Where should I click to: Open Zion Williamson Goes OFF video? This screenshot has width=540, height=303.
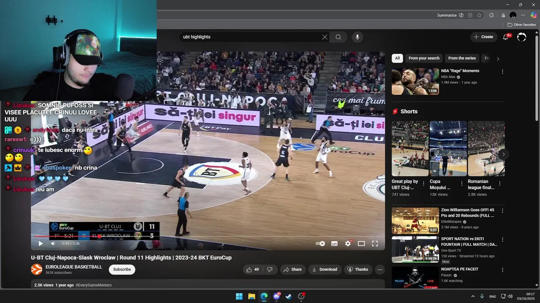(x=415, y=221)
